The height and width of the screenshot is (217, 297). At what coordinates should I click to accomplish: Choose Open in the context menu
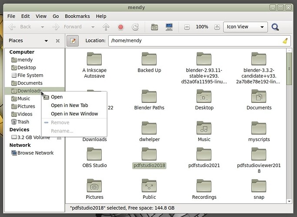(x=74, y=97)
